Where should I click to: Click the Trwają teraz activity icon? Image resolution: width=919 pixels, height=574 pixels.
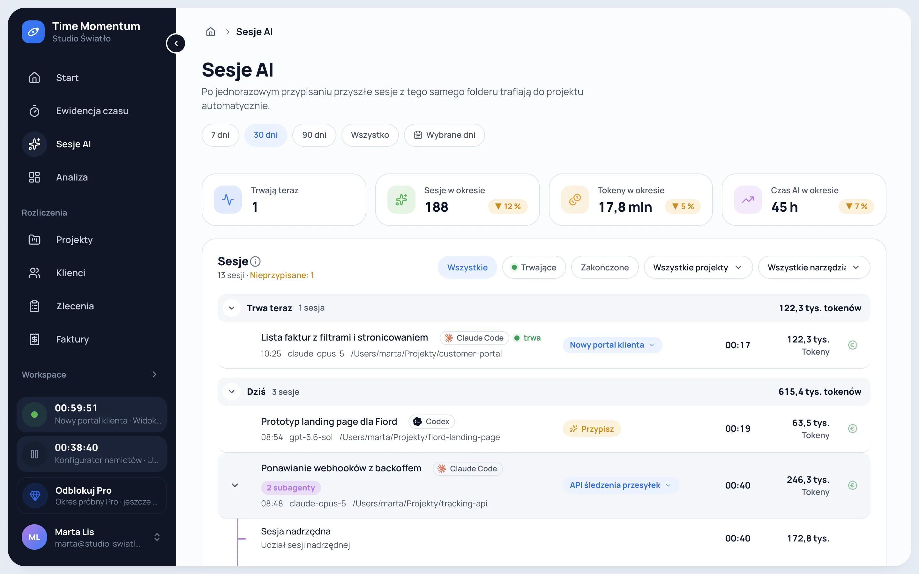[228, 200]
